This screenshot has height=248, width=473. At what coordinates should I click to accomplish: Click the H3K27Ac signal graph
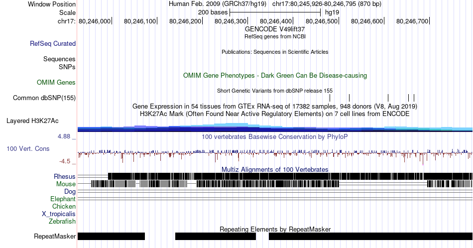point(275,127)
